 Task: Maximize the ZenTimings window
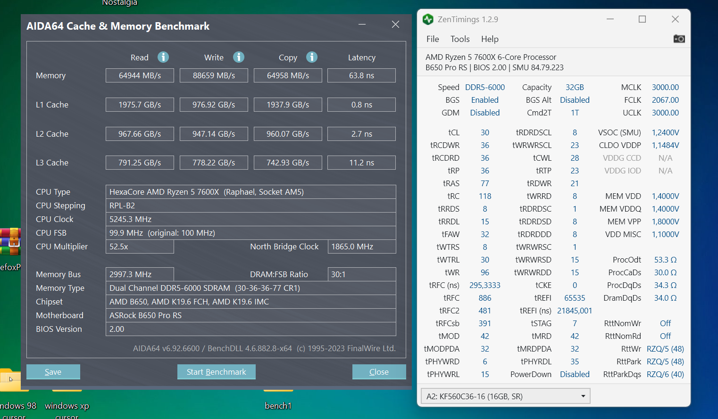pyautogui.click(x=642, y=19)
